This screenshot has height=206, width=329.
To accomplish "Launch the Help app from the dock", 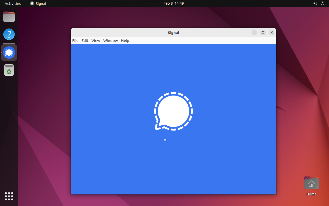I will tap(9, 34).
